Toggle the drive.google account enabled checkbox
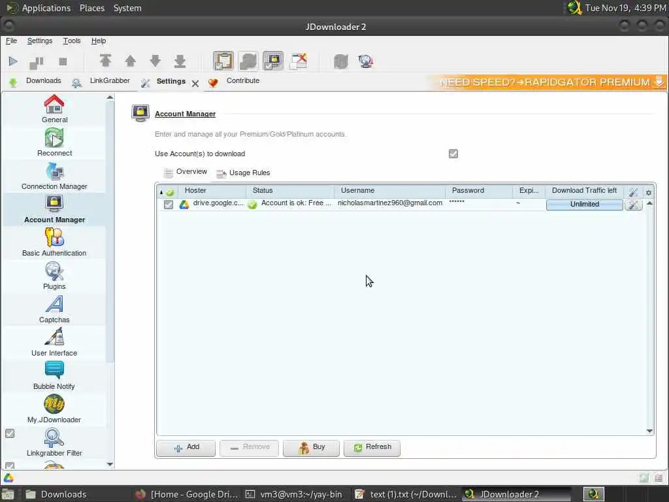The width and height of the screenshot is (669, 502). [169, 205]
